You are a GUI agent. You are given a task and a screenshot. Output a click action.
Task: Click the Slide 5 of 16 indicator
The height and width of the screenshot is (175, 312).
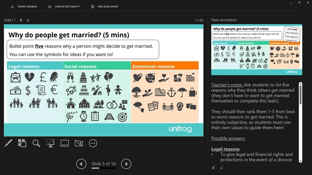pos(103,164)
